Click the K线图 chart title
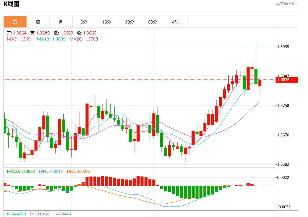This screenshot has height=217, width=308. (x=12, y=4)
